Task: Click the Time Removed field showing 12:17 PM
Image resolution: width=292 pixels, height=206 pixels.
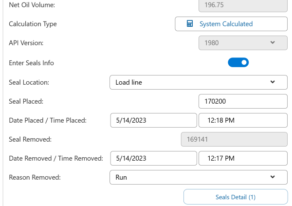Action: click(243, 158)
